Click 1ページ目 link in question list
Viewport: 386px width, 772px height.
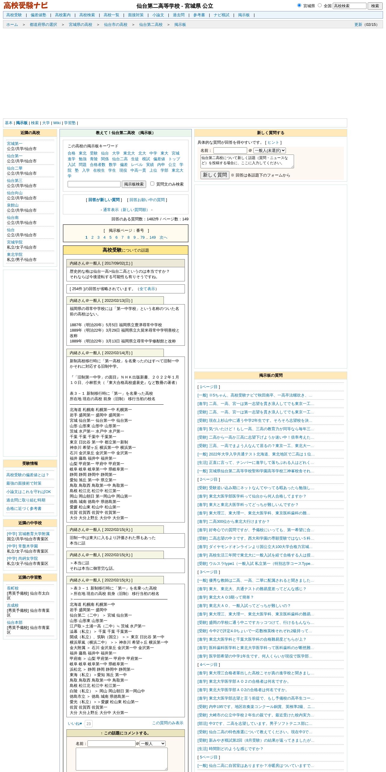[x=209, y=387]
